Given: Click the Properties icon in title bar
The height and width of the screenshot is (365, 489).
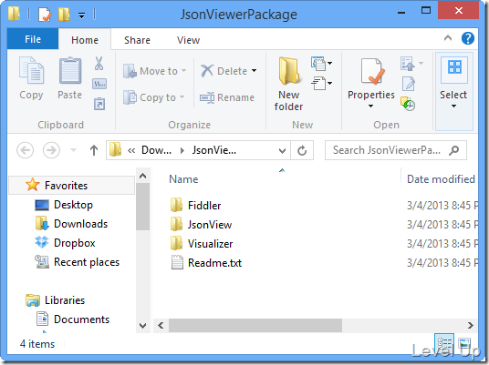Looking at the screenshot, I should [45, 15].
